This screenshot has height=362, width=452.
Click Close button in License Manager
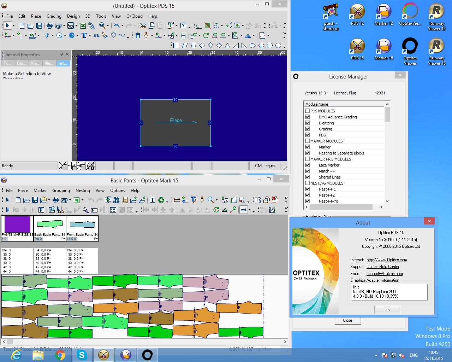[347, 320]
